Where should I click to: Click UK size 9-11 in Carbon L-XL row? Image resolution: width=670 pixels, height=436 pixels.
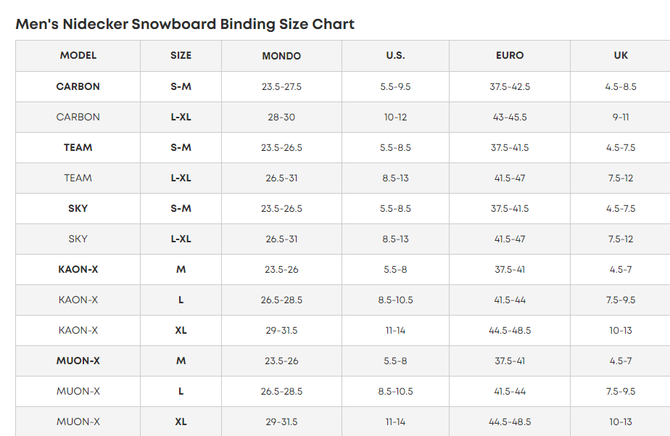pyautogui.click(x=621, y=117)
